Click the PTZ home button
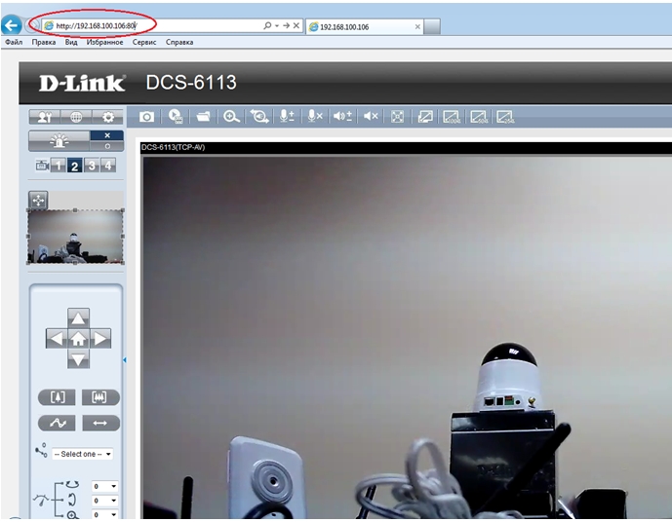Viewport: 672px width, 522px height. tap(79, 339)
